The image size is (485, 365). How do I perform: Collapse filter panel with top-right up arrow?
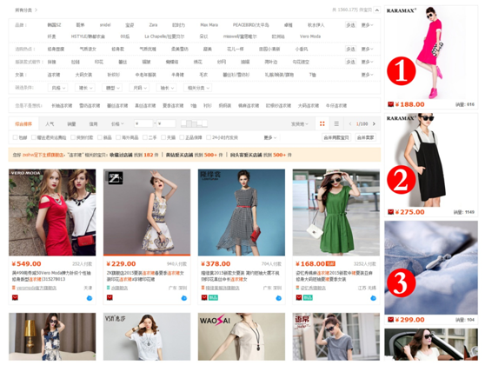[376, 10]
